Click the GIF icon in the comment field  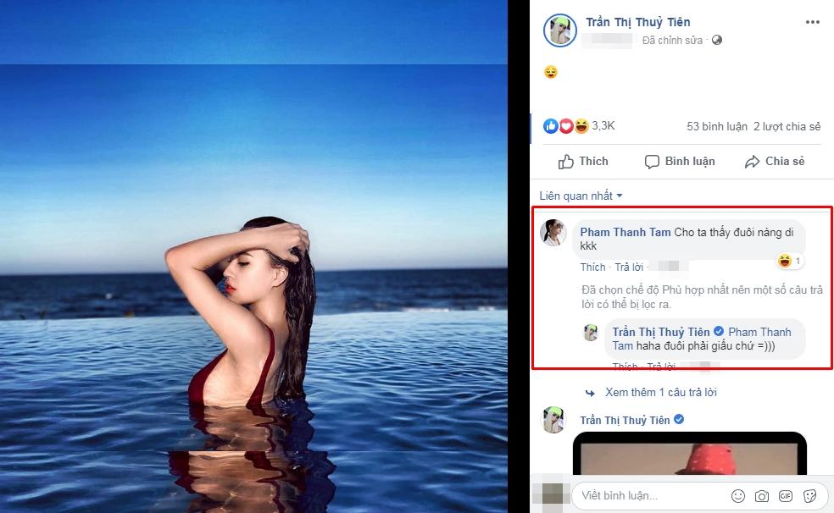[786, 495]
